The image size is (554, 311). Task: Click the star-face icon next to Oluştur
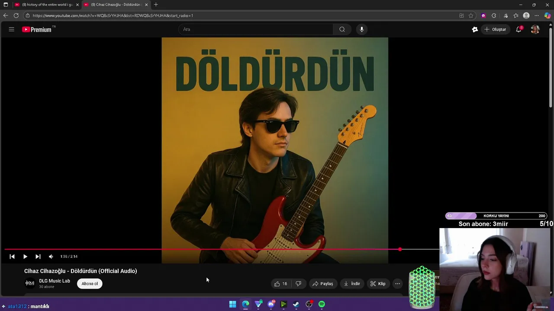[x=475, y=29]
